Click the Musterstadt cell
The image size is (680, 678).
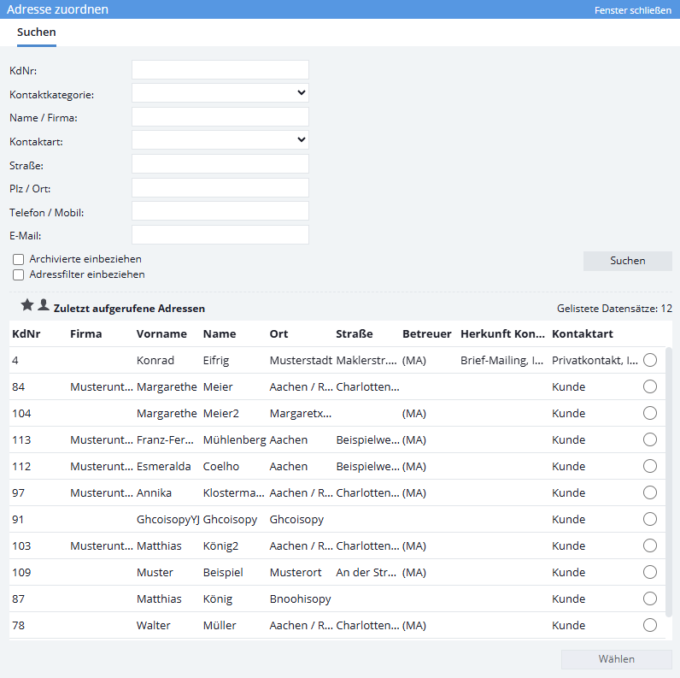(301, 360)
